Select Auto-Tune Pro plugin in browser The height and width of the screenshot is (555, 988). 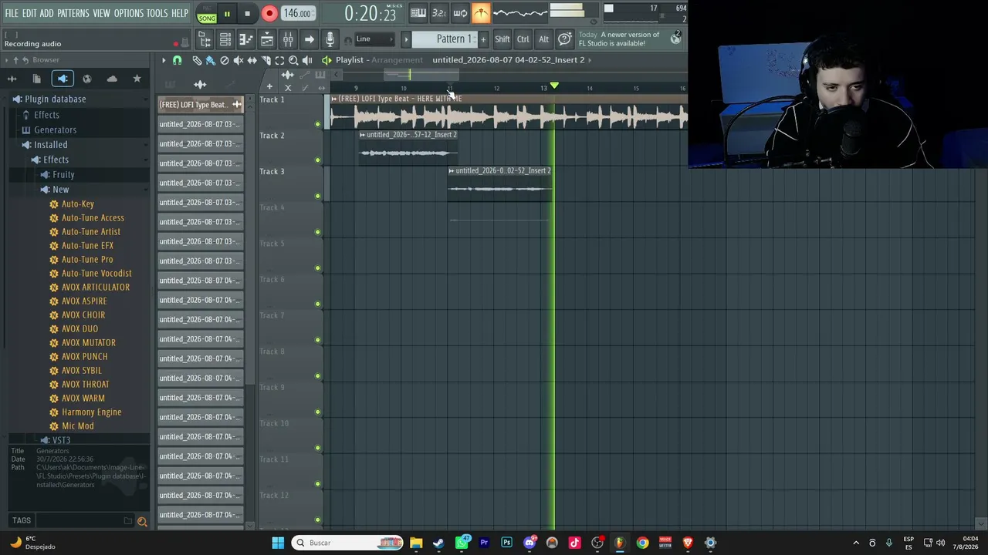(x=86, y=260)
